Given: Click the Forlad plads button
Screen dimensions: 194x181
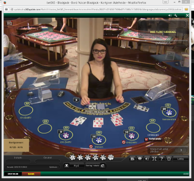Looking at the screenshot, I should (x=153, y=139).
